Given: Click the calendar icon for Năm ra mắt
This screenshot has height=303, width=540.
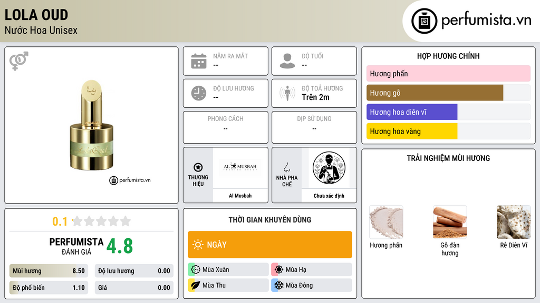Looking at the screenshot, I should [199, 61].
